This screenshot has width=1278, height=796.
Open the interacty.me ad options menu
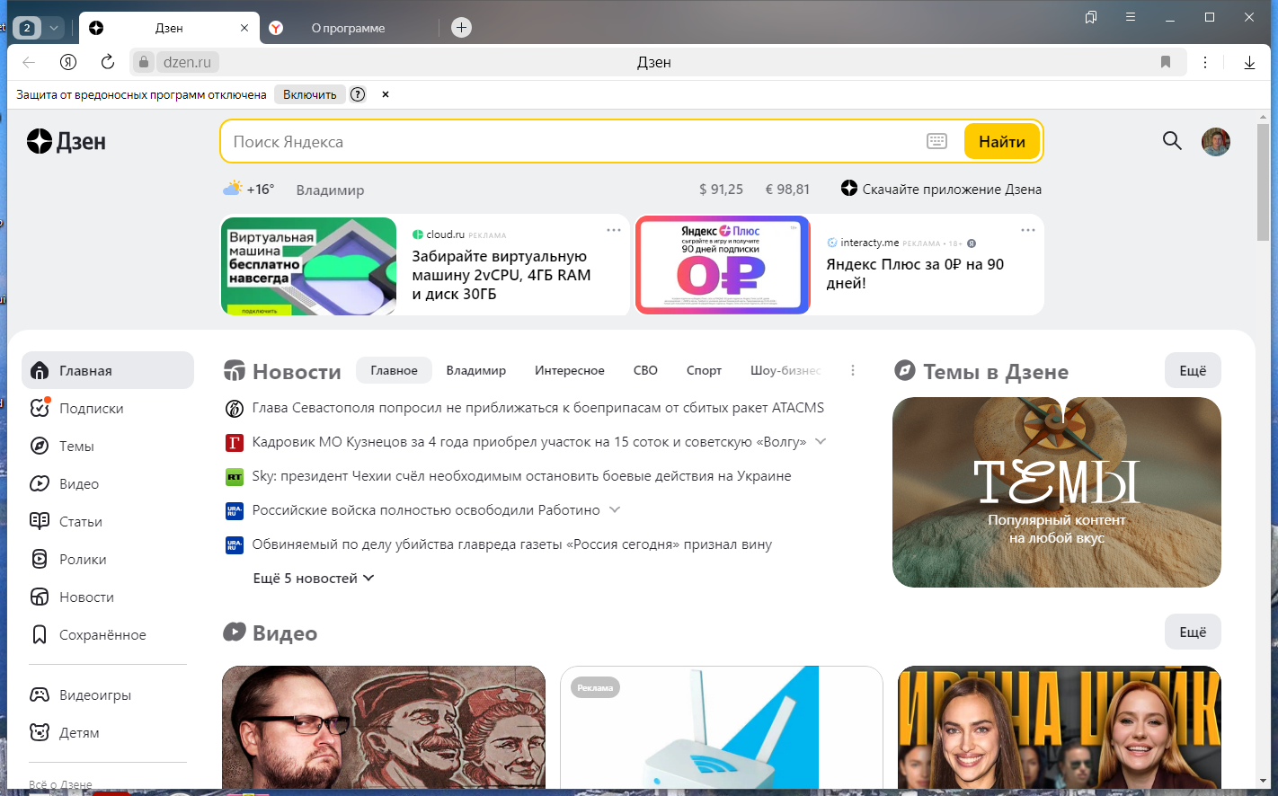tap(1028, 230)
